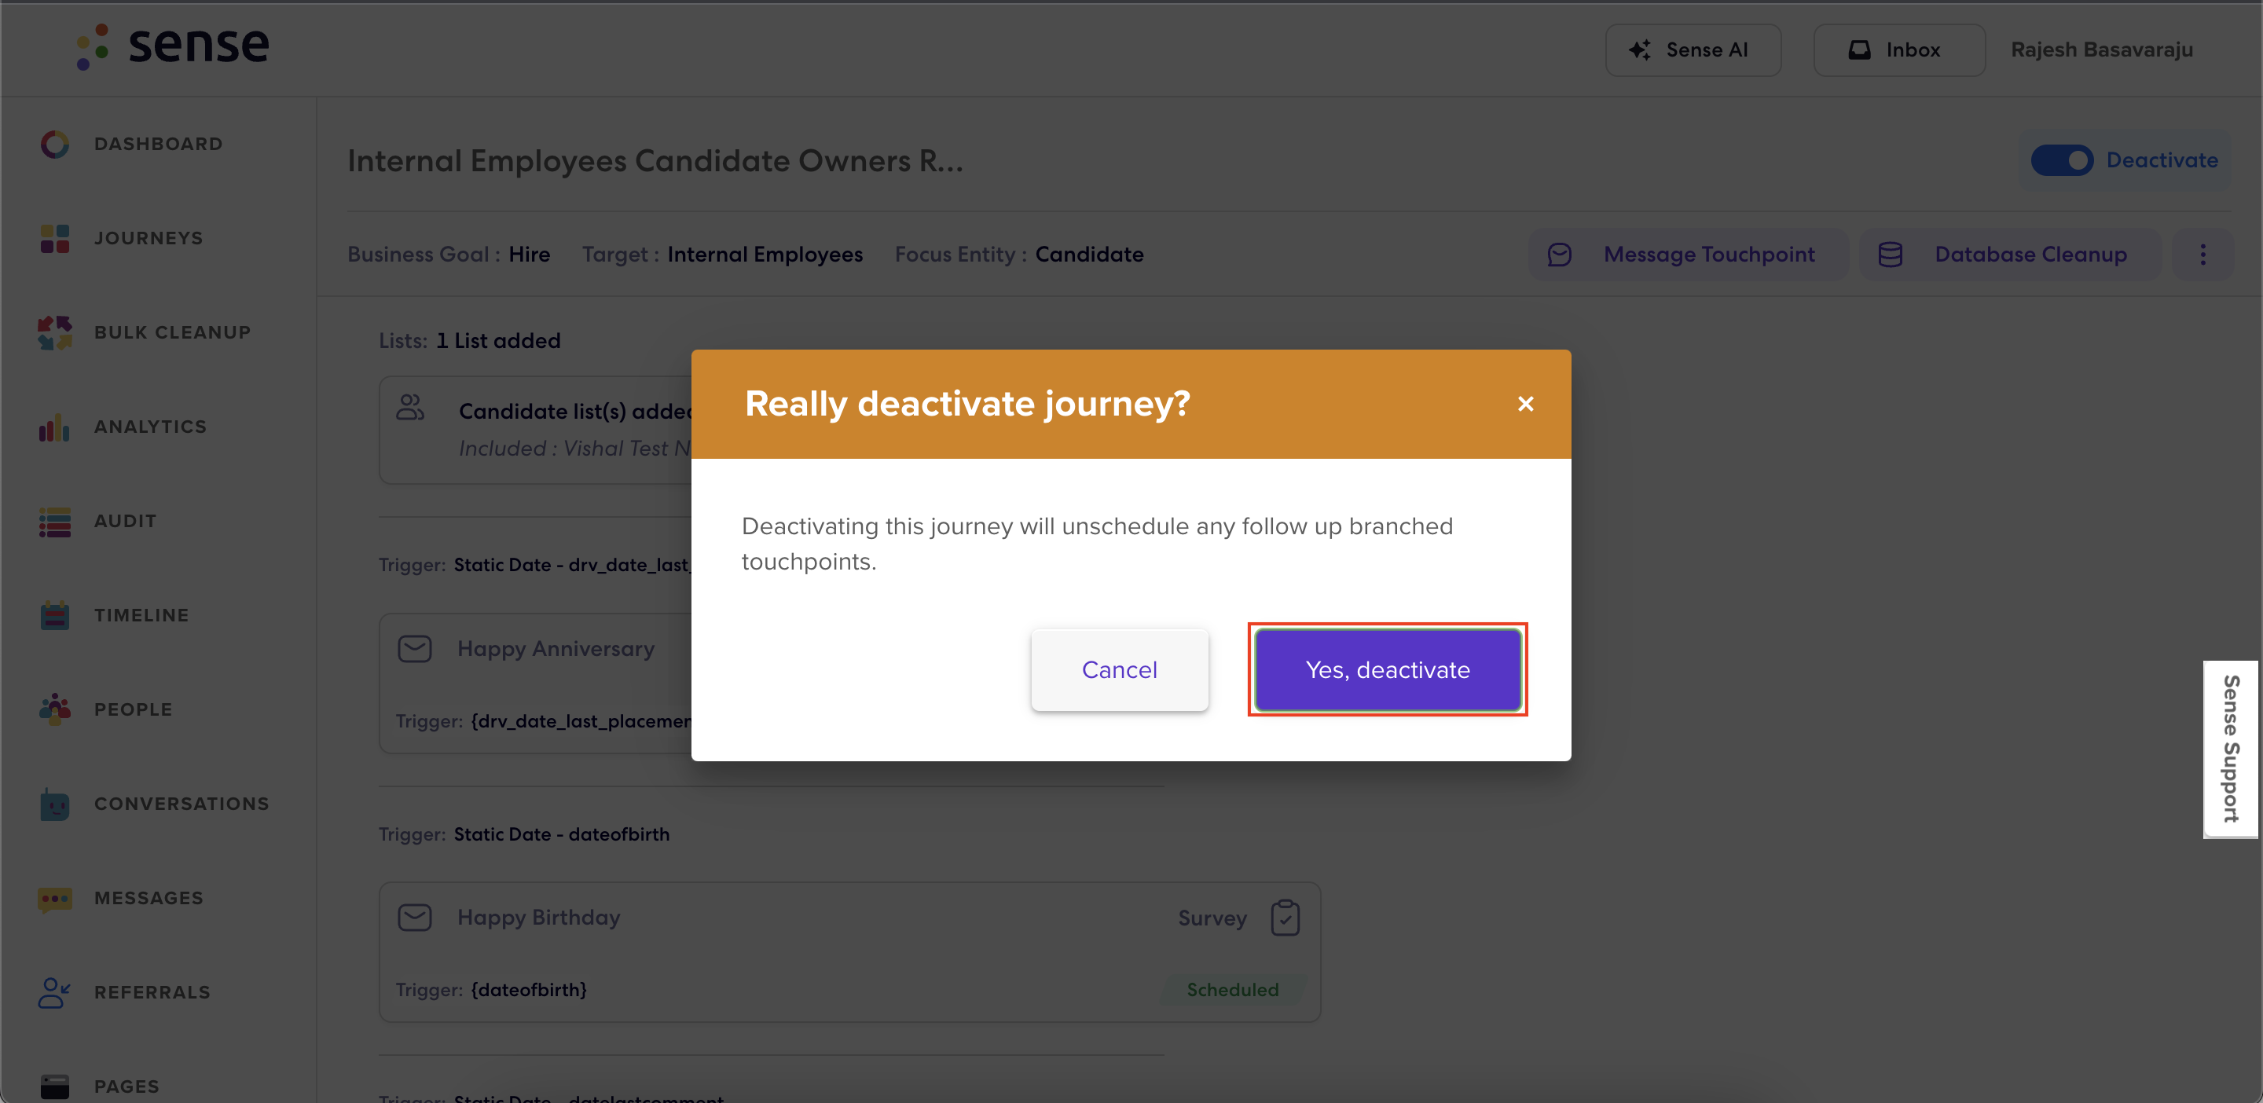
Task: Click the Message Touchpoint envelope icon
Action: [x=1559, y=255]
